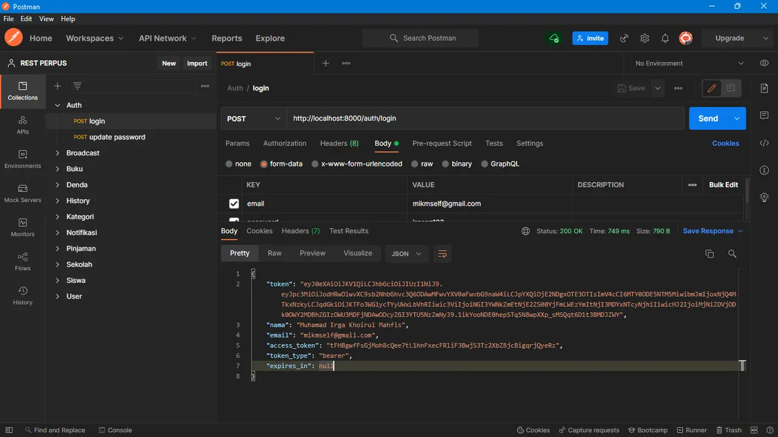Image resolution: width=778 pixels, height=437 pixels.
Task: Switch to the Authorization tab
Action: click(x=284, y=144)
